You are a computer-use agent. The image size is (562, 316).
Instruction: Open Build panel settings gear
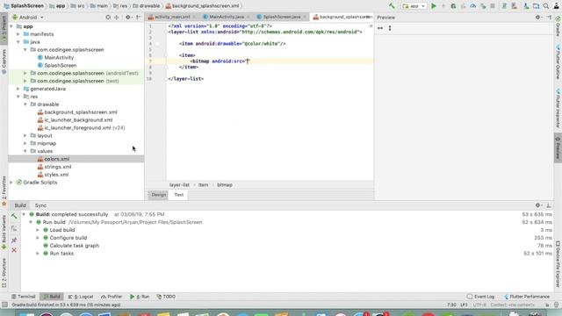pyautogui.click(x=538, y=205)
